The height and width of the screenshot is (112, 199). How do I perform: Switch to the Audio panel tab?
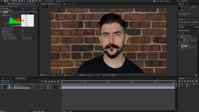pos(187,4)
